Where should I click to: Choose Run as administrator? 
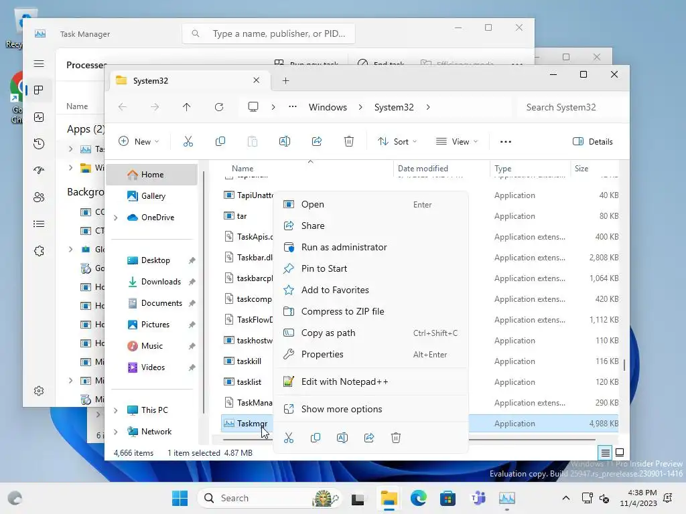pos(370,248)
